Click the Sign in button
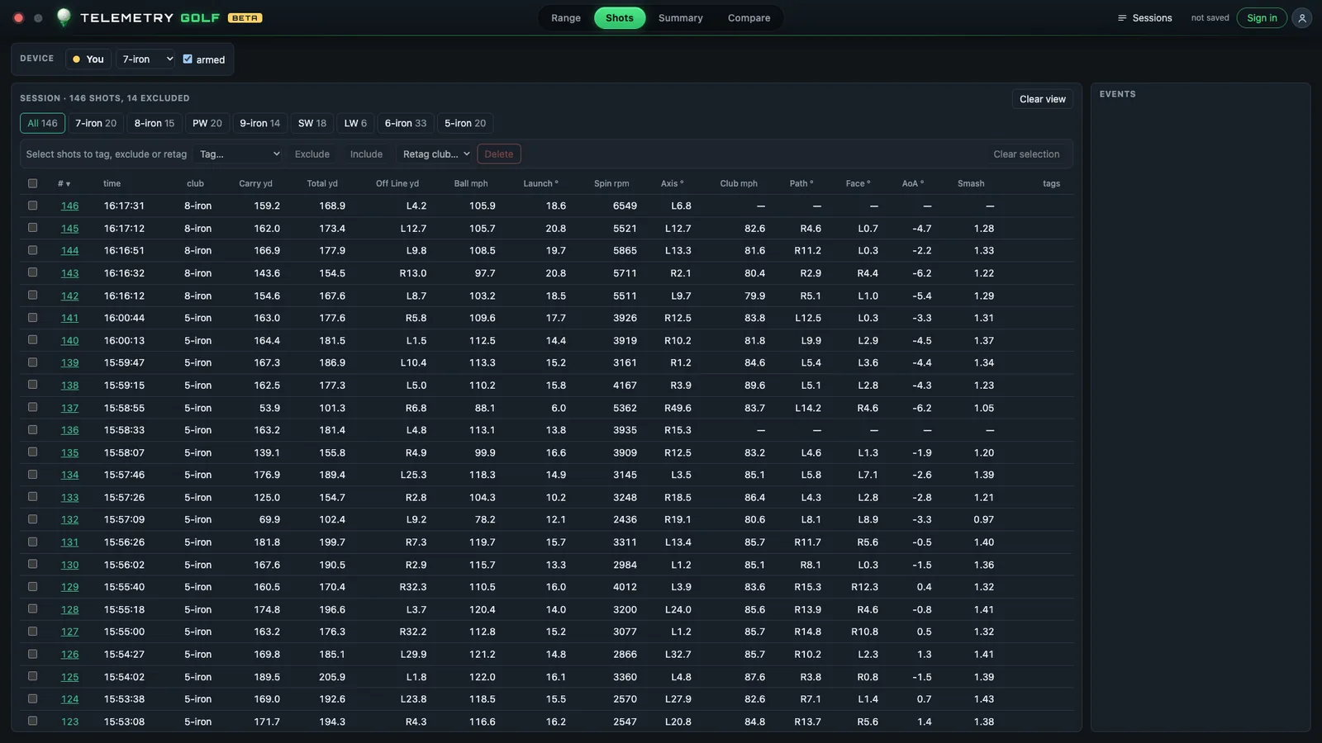 click(1262, 18)
